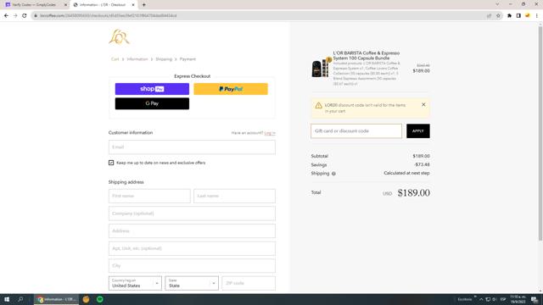Image resolution: width=543 pixels, height=305 pixels.
Task: Focus the Last name field
Action: (234, 196)
